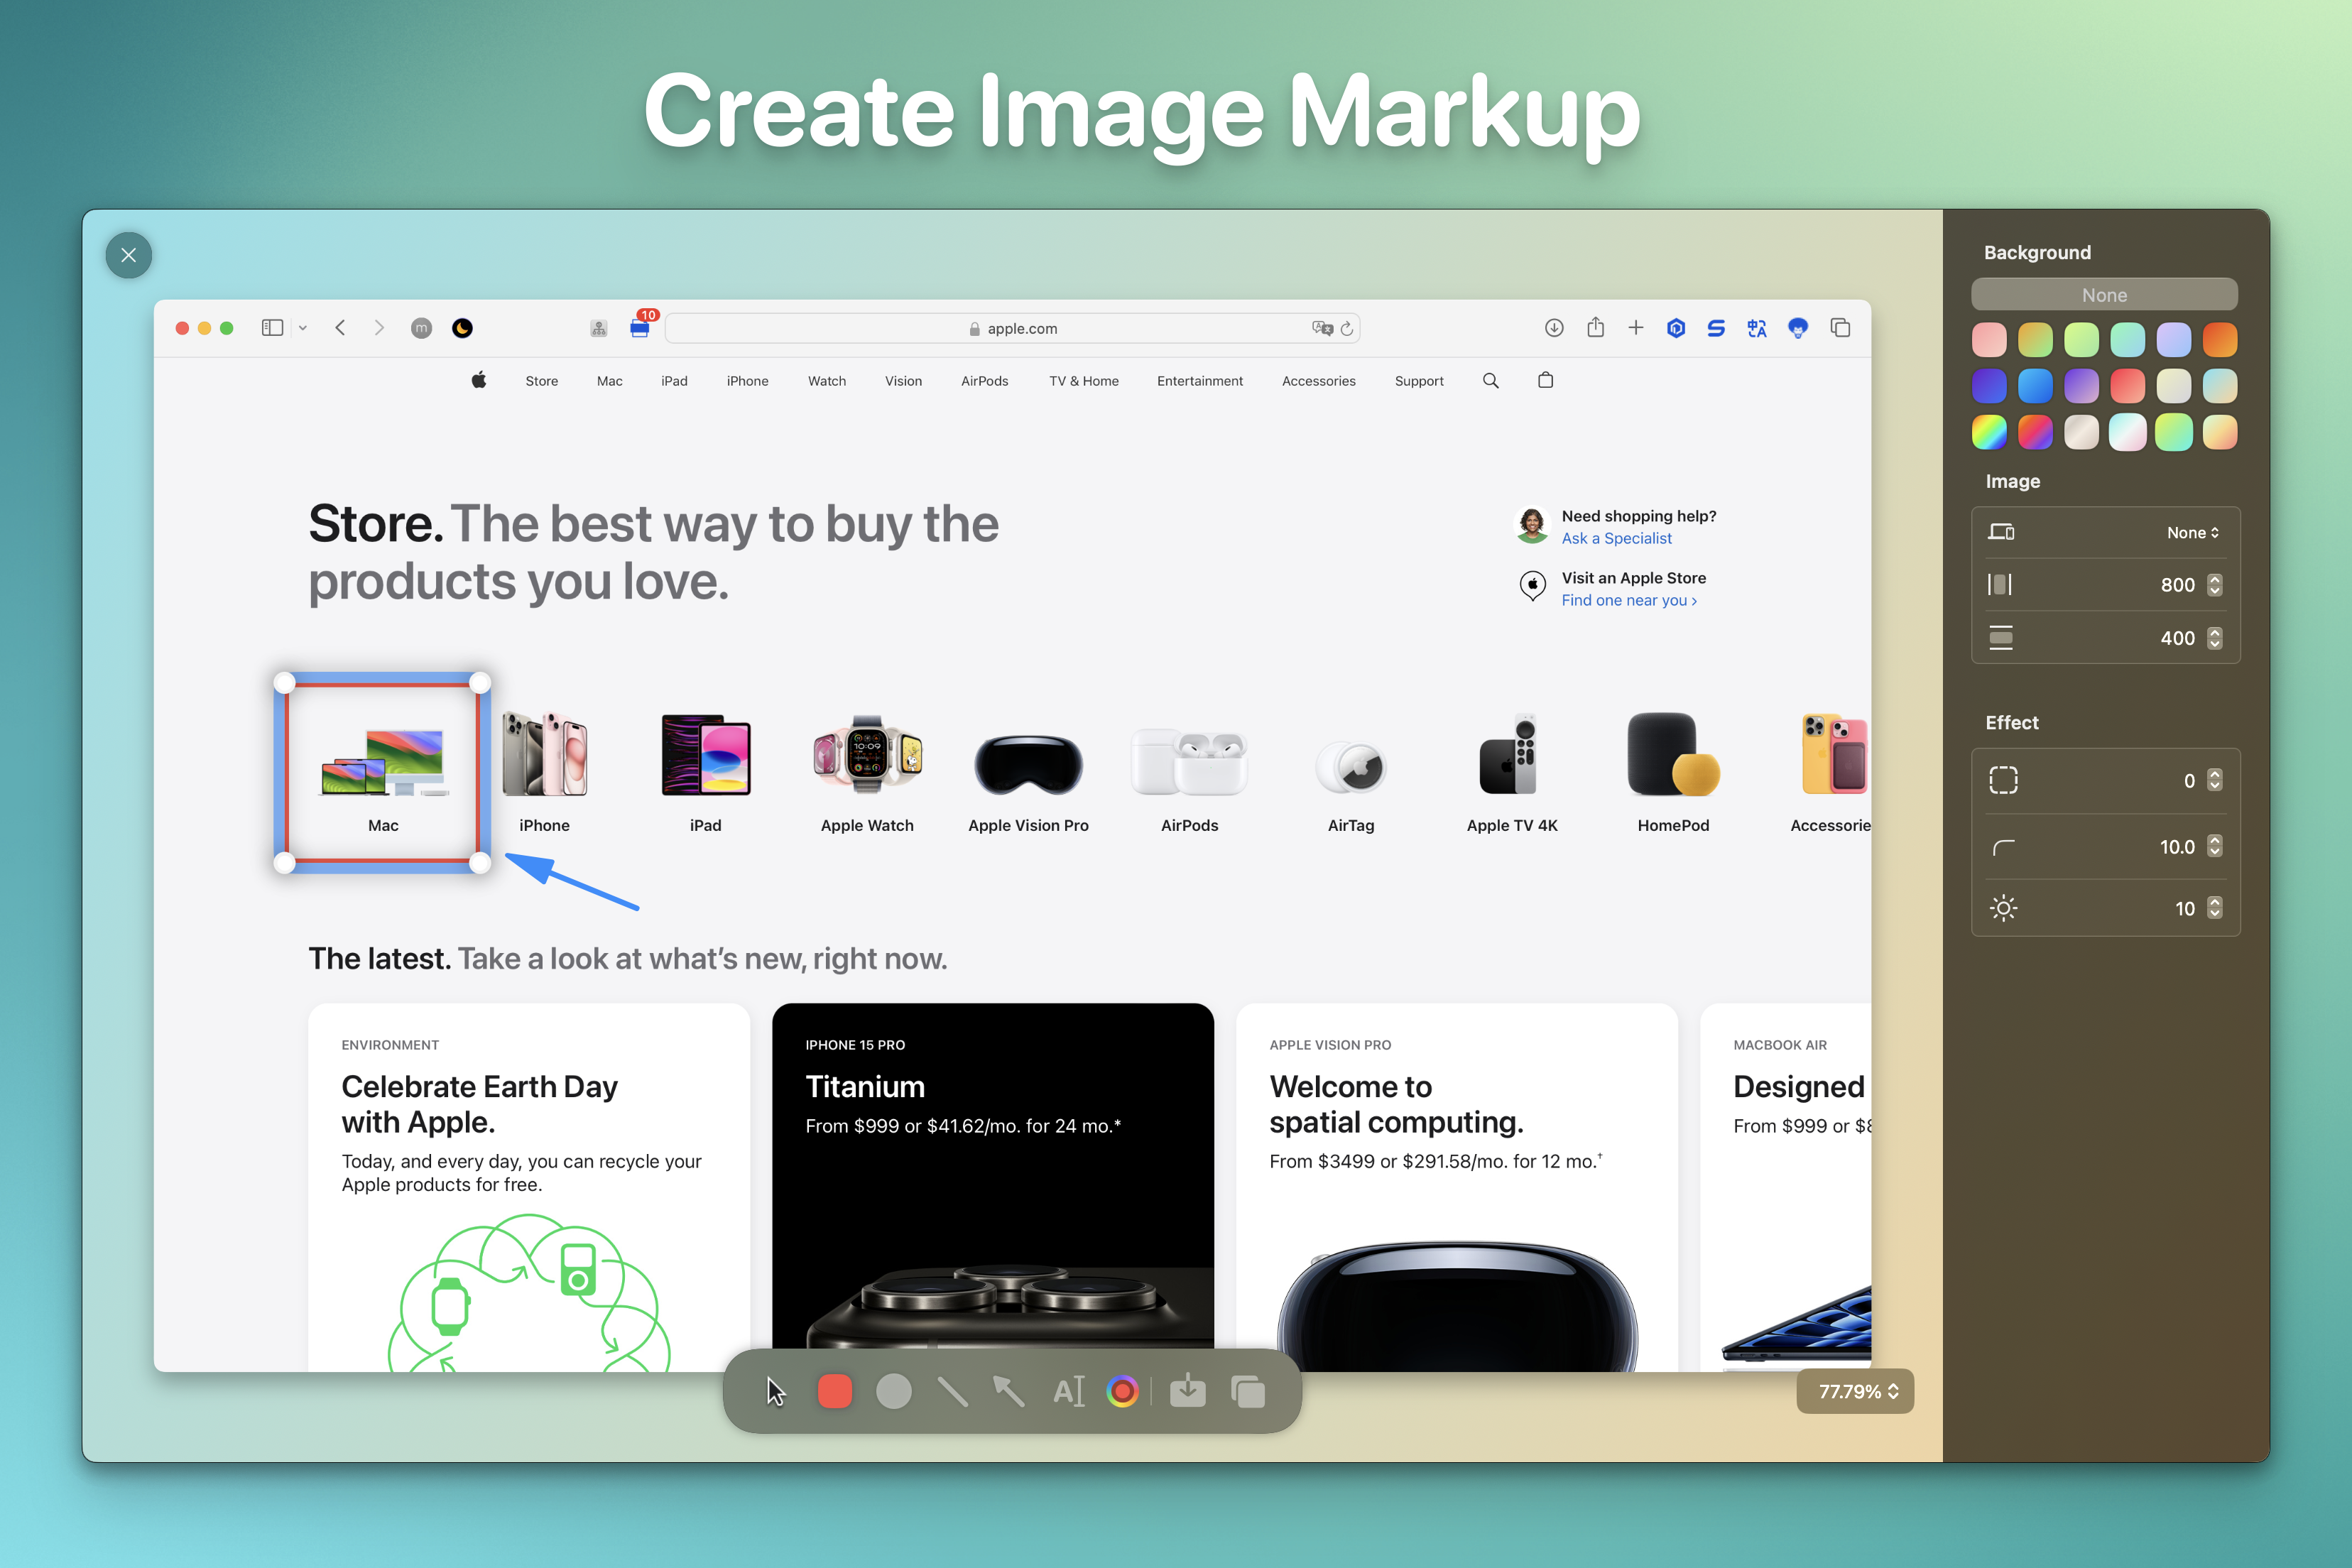The height and width of the screenshot is (1568, 2352).
Task: Choose the orange-red background swatch
Action: tap(2220, 340)
